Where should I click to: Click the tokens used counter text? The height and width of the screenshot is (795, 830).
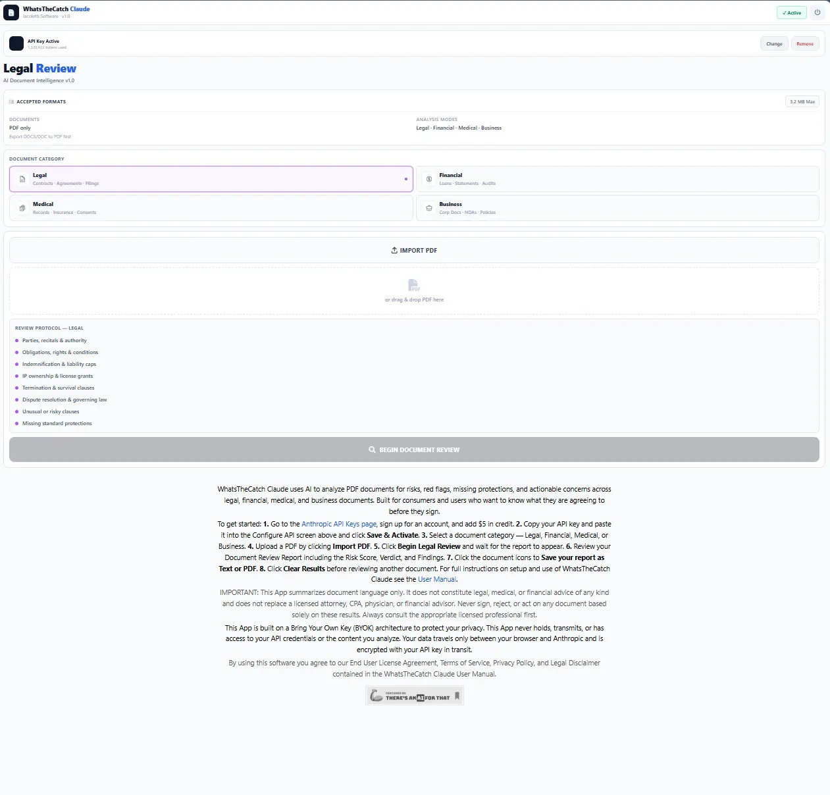pos(47,47)
